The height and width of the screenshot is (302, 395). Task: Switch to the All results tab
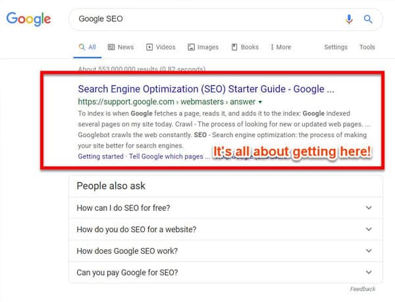coord(87,47)
